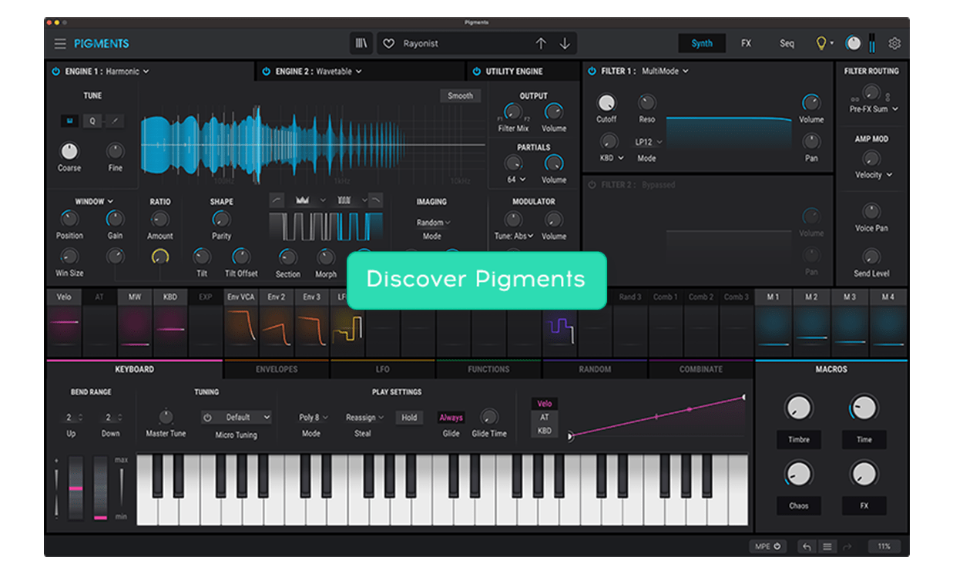Viewport: 953px width, 574px height.
Task: Toggle the MPE power switch
Action: (x=777, y=546)
